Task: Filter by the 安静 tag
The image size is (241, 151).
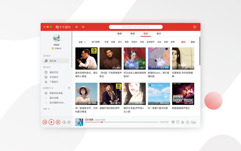Action: pyautogui.click(x=173, y=42)
